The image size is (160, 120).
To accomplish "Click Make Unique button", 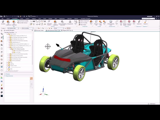I will 82,25.
